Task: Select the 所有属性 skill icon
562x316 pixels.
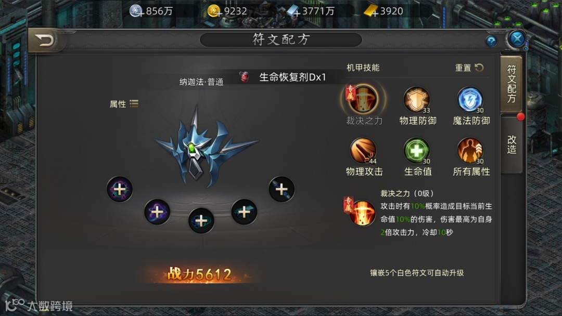Action: point(470,151)
